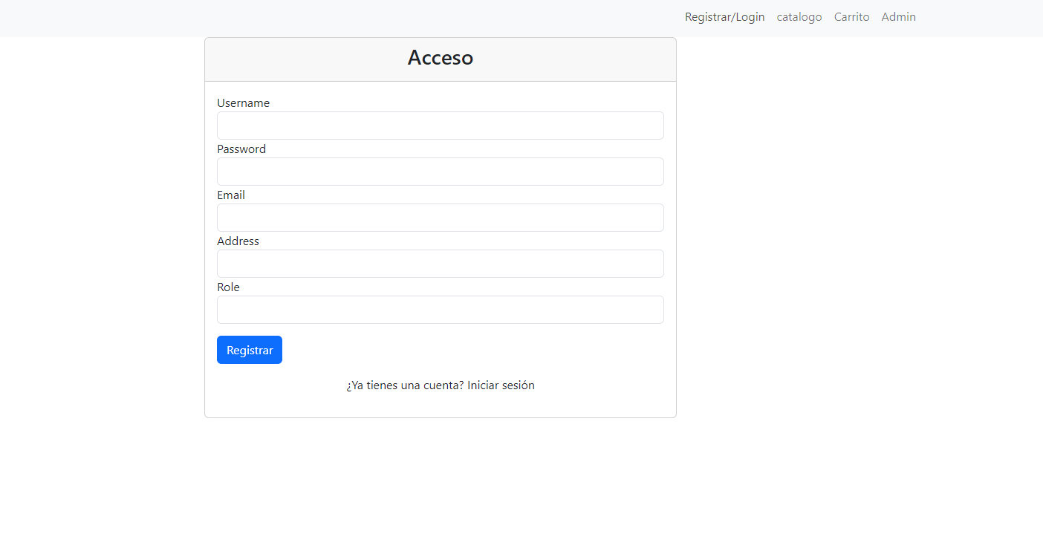Click the Address label text

coord(238,241)
